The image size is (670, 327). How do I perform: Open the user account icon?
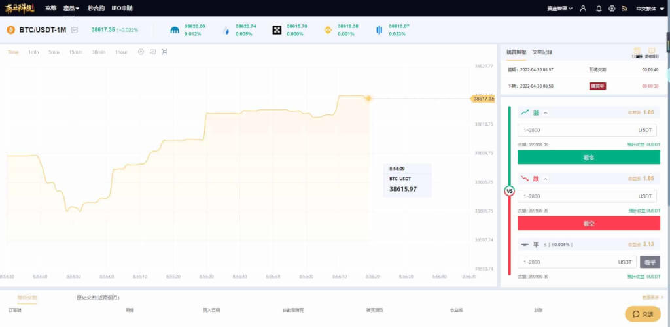pyautogui.click(x=583, y=8)
